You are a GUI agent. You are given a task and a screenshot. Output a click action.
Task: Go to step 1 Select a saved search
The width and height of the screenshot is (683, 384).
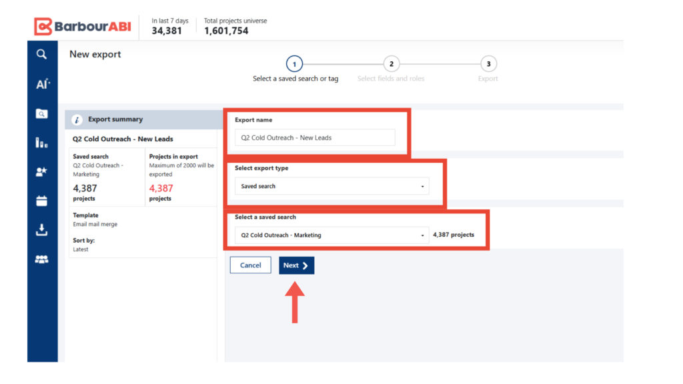pos(294,64)
